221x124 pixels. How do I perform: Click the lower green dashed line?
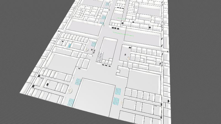click(123, 34)
